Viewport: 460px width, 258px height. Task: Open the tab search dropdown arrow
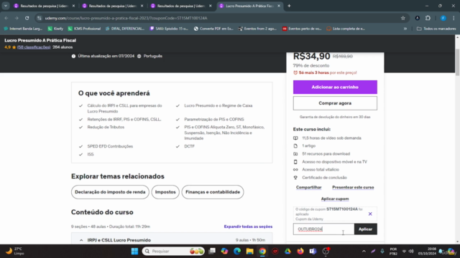(x=6, y=6)
